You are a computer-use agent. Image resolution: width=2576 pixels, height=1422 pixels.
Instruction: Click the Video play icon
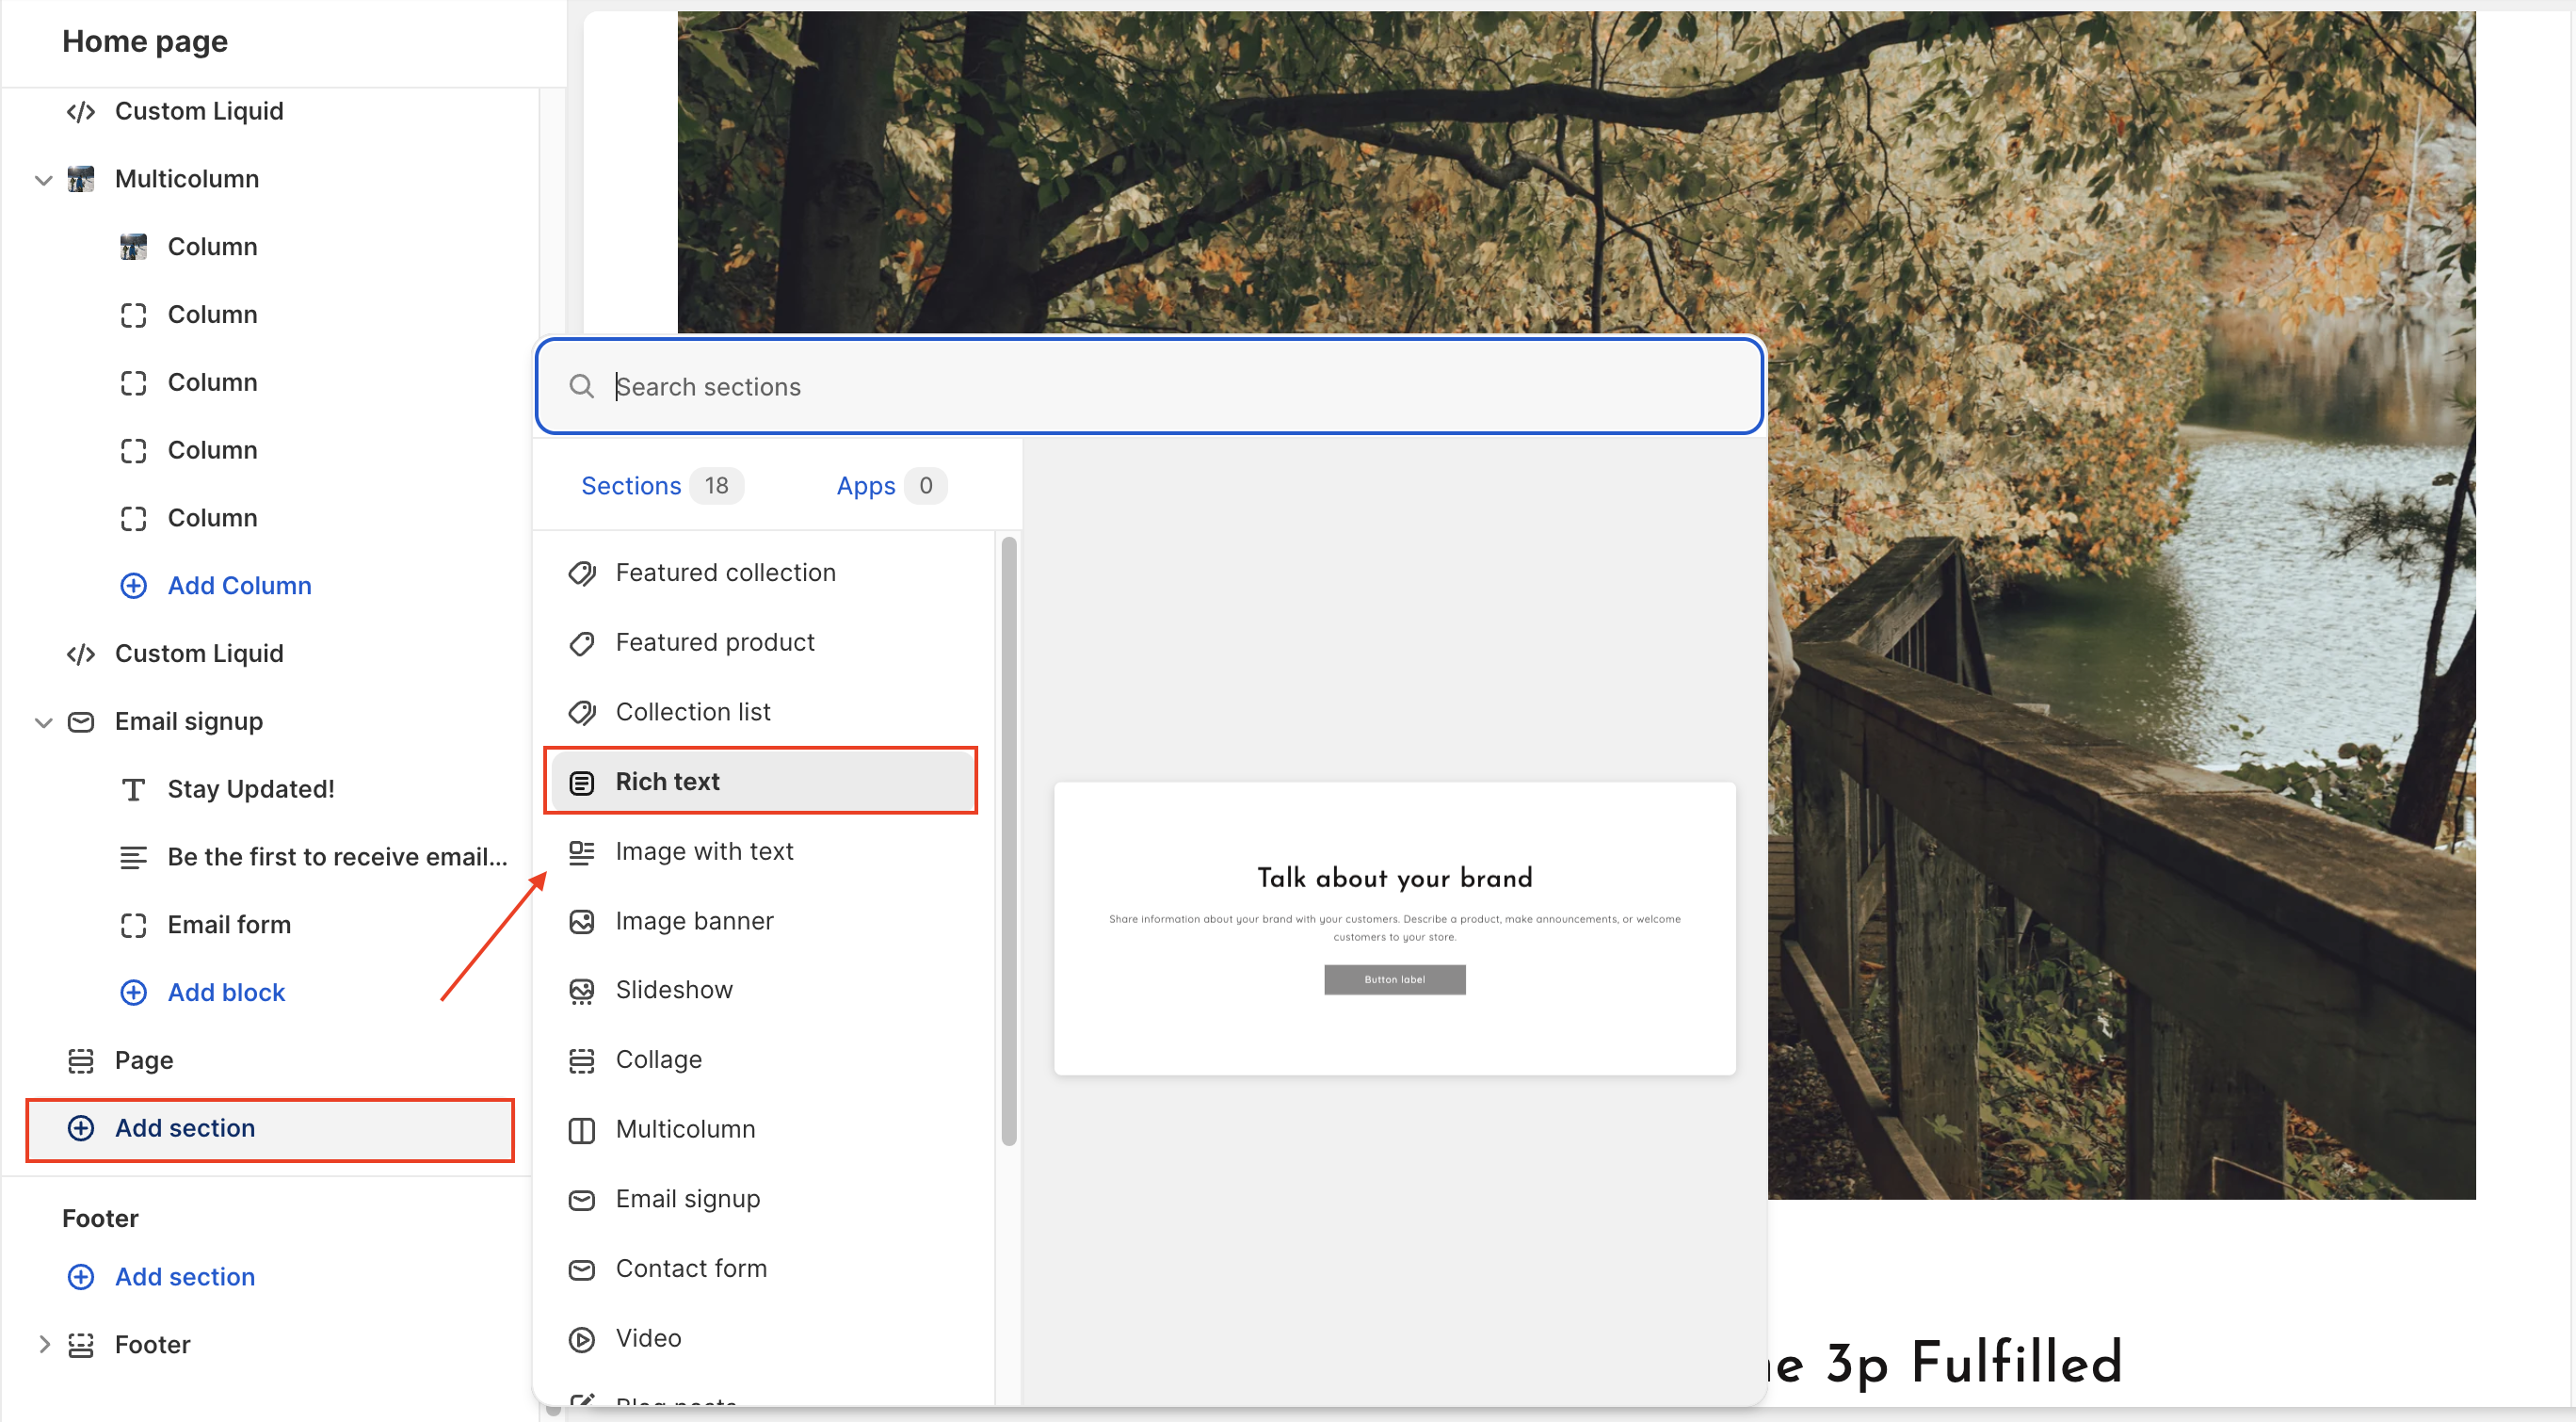pos(581,1338)
